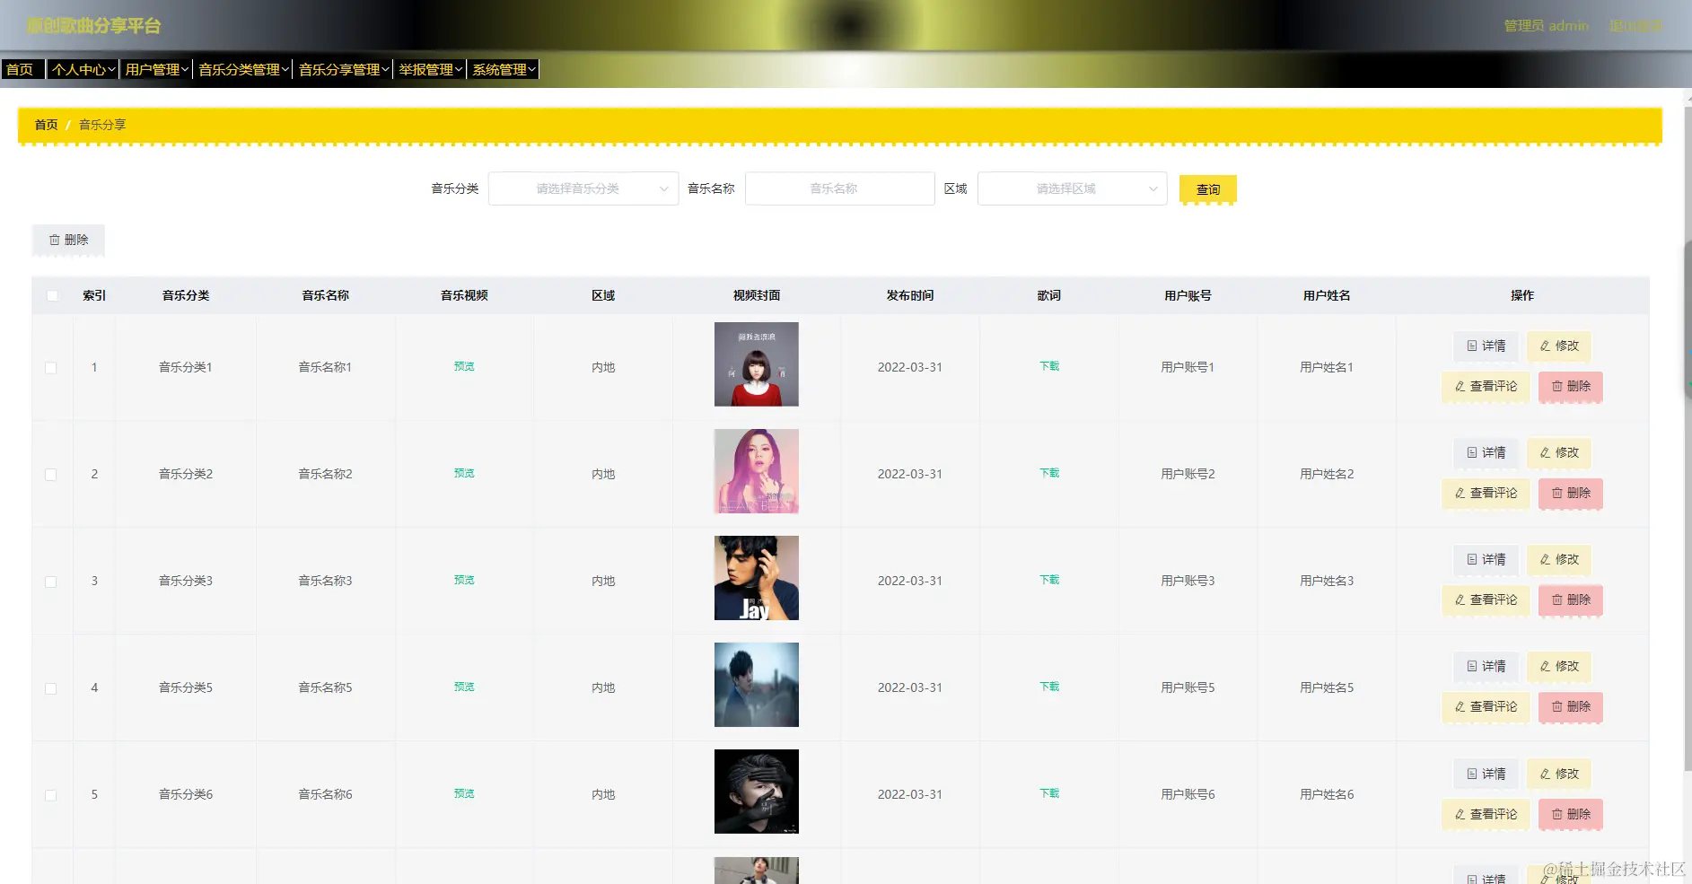Open details for row 音乐名称3
Image resolution: width=1692 pixels, height=884 pixels.
point(1486,560)
